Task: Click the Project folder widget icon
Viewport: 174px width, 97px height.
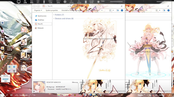Action: tap(2, 40)
